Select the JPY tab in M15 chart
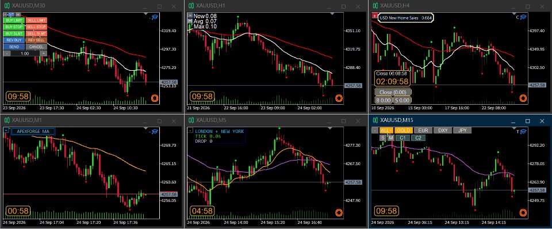This screenshot has width=552, height=229. (x=462, y=131)
